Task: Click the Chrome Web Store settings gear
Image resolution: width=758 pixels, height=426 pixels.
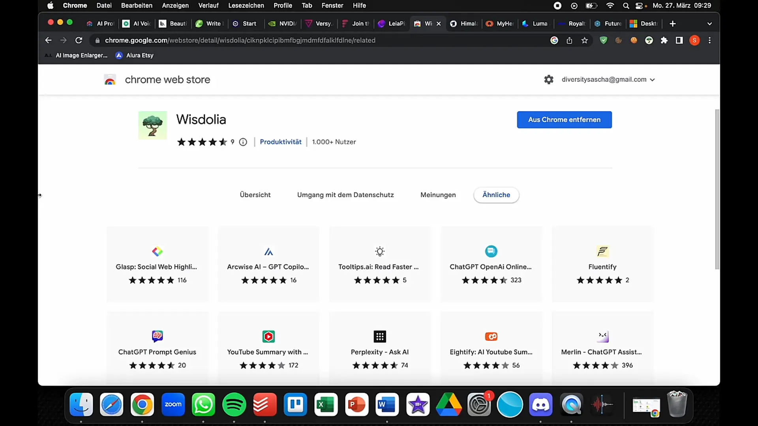Action: point(549,79)
